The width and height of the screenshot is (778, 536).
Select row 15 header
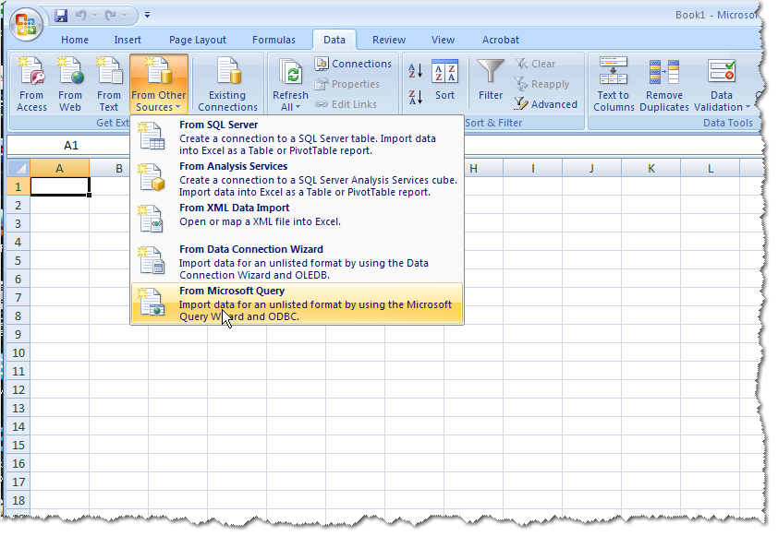18,445
